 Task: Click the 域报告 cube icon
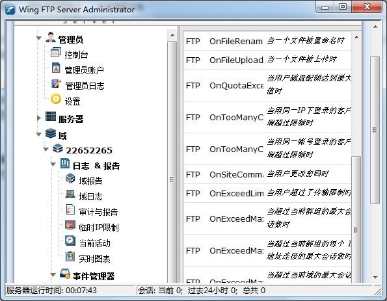[x=70, y=178]
